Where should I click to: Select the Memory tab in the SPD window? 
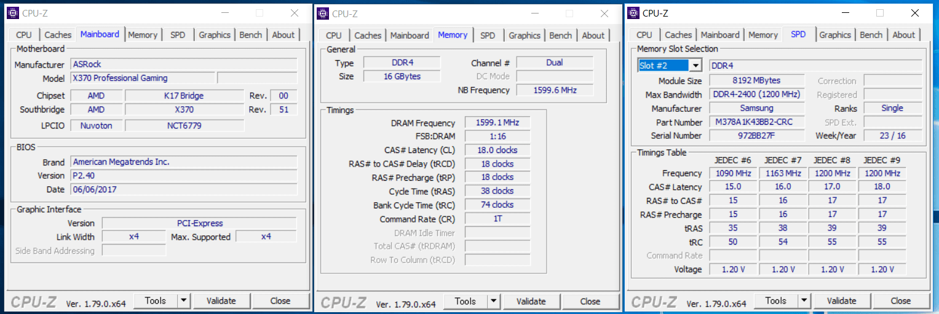[763, 35]
